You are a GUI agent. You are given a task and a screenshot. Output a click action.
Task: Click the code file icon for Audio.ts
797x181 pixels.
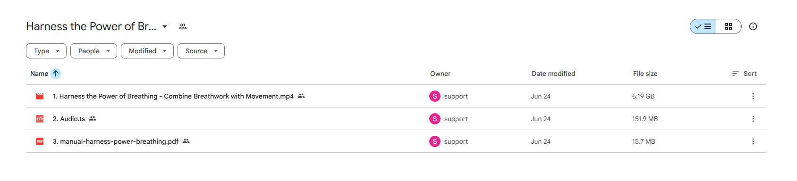coord(40,119)
